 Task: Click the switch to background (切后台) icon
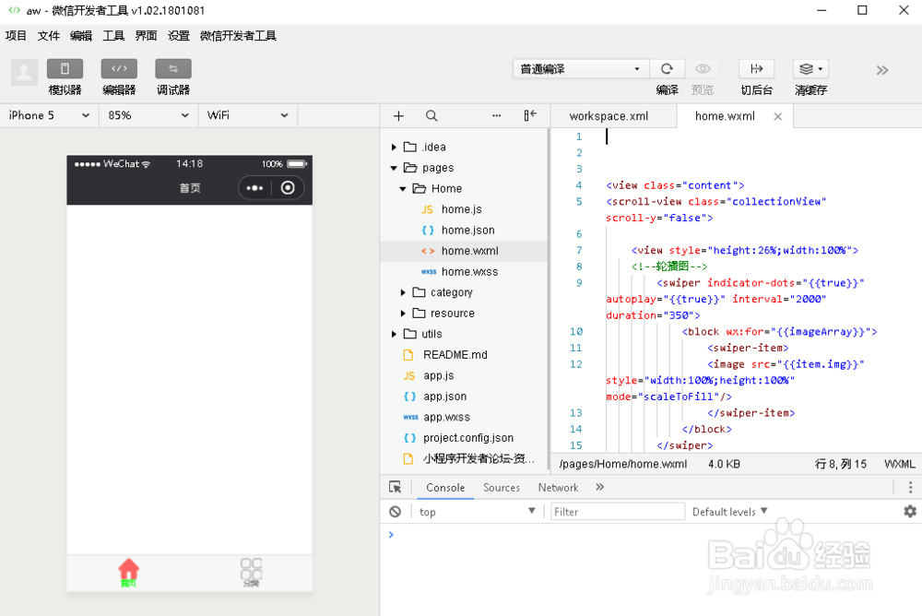click(756, 69)
